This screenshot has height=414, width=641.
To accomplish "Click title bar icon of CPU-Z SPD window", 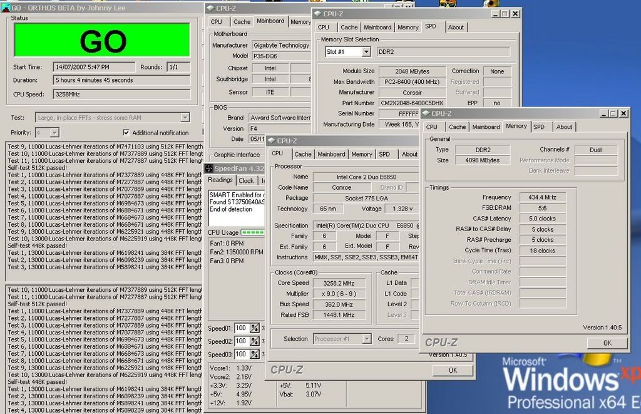I will (317, 14).
